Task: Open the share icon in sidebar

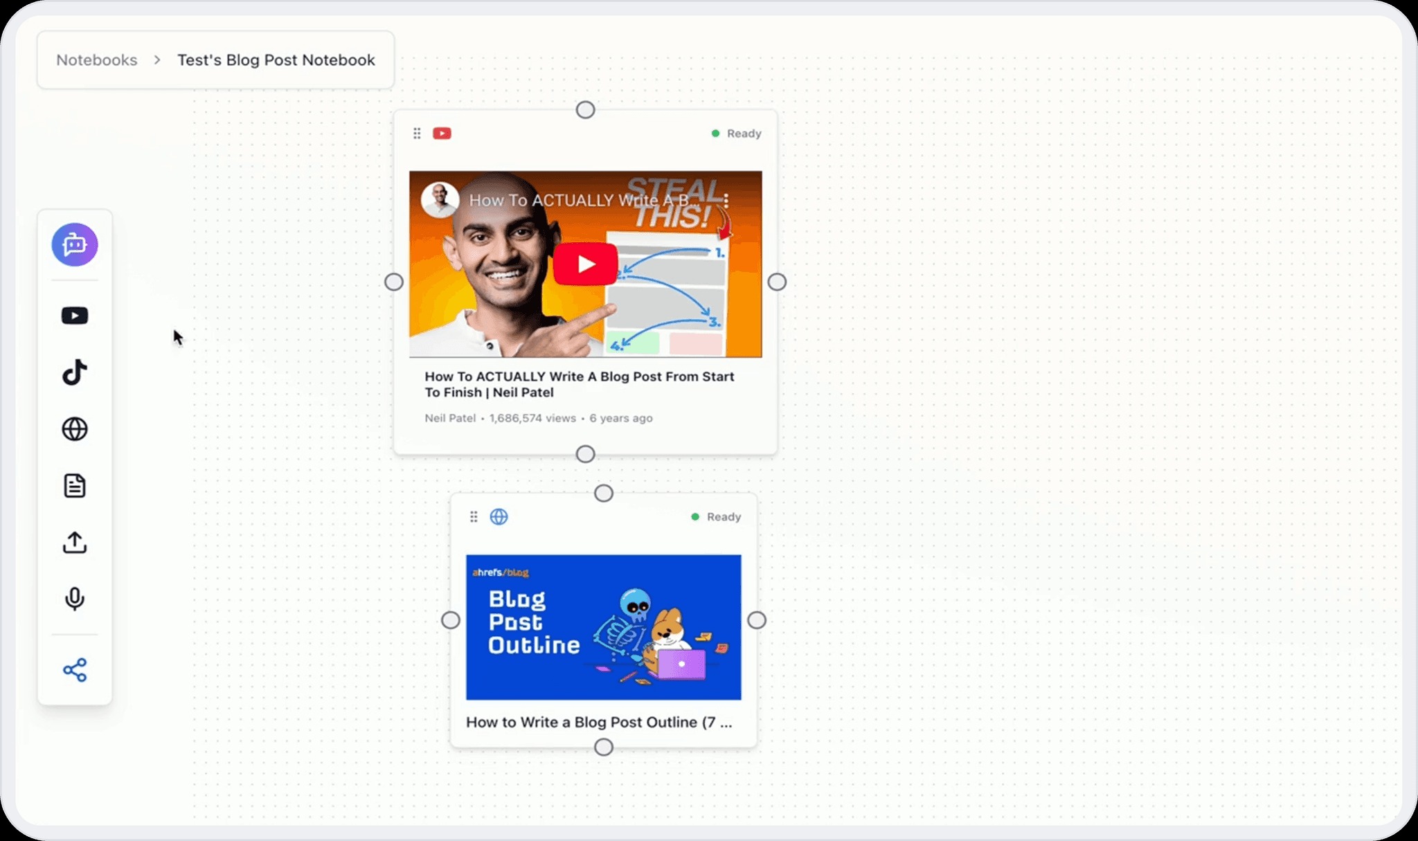Action: click(x=75, y=670)
